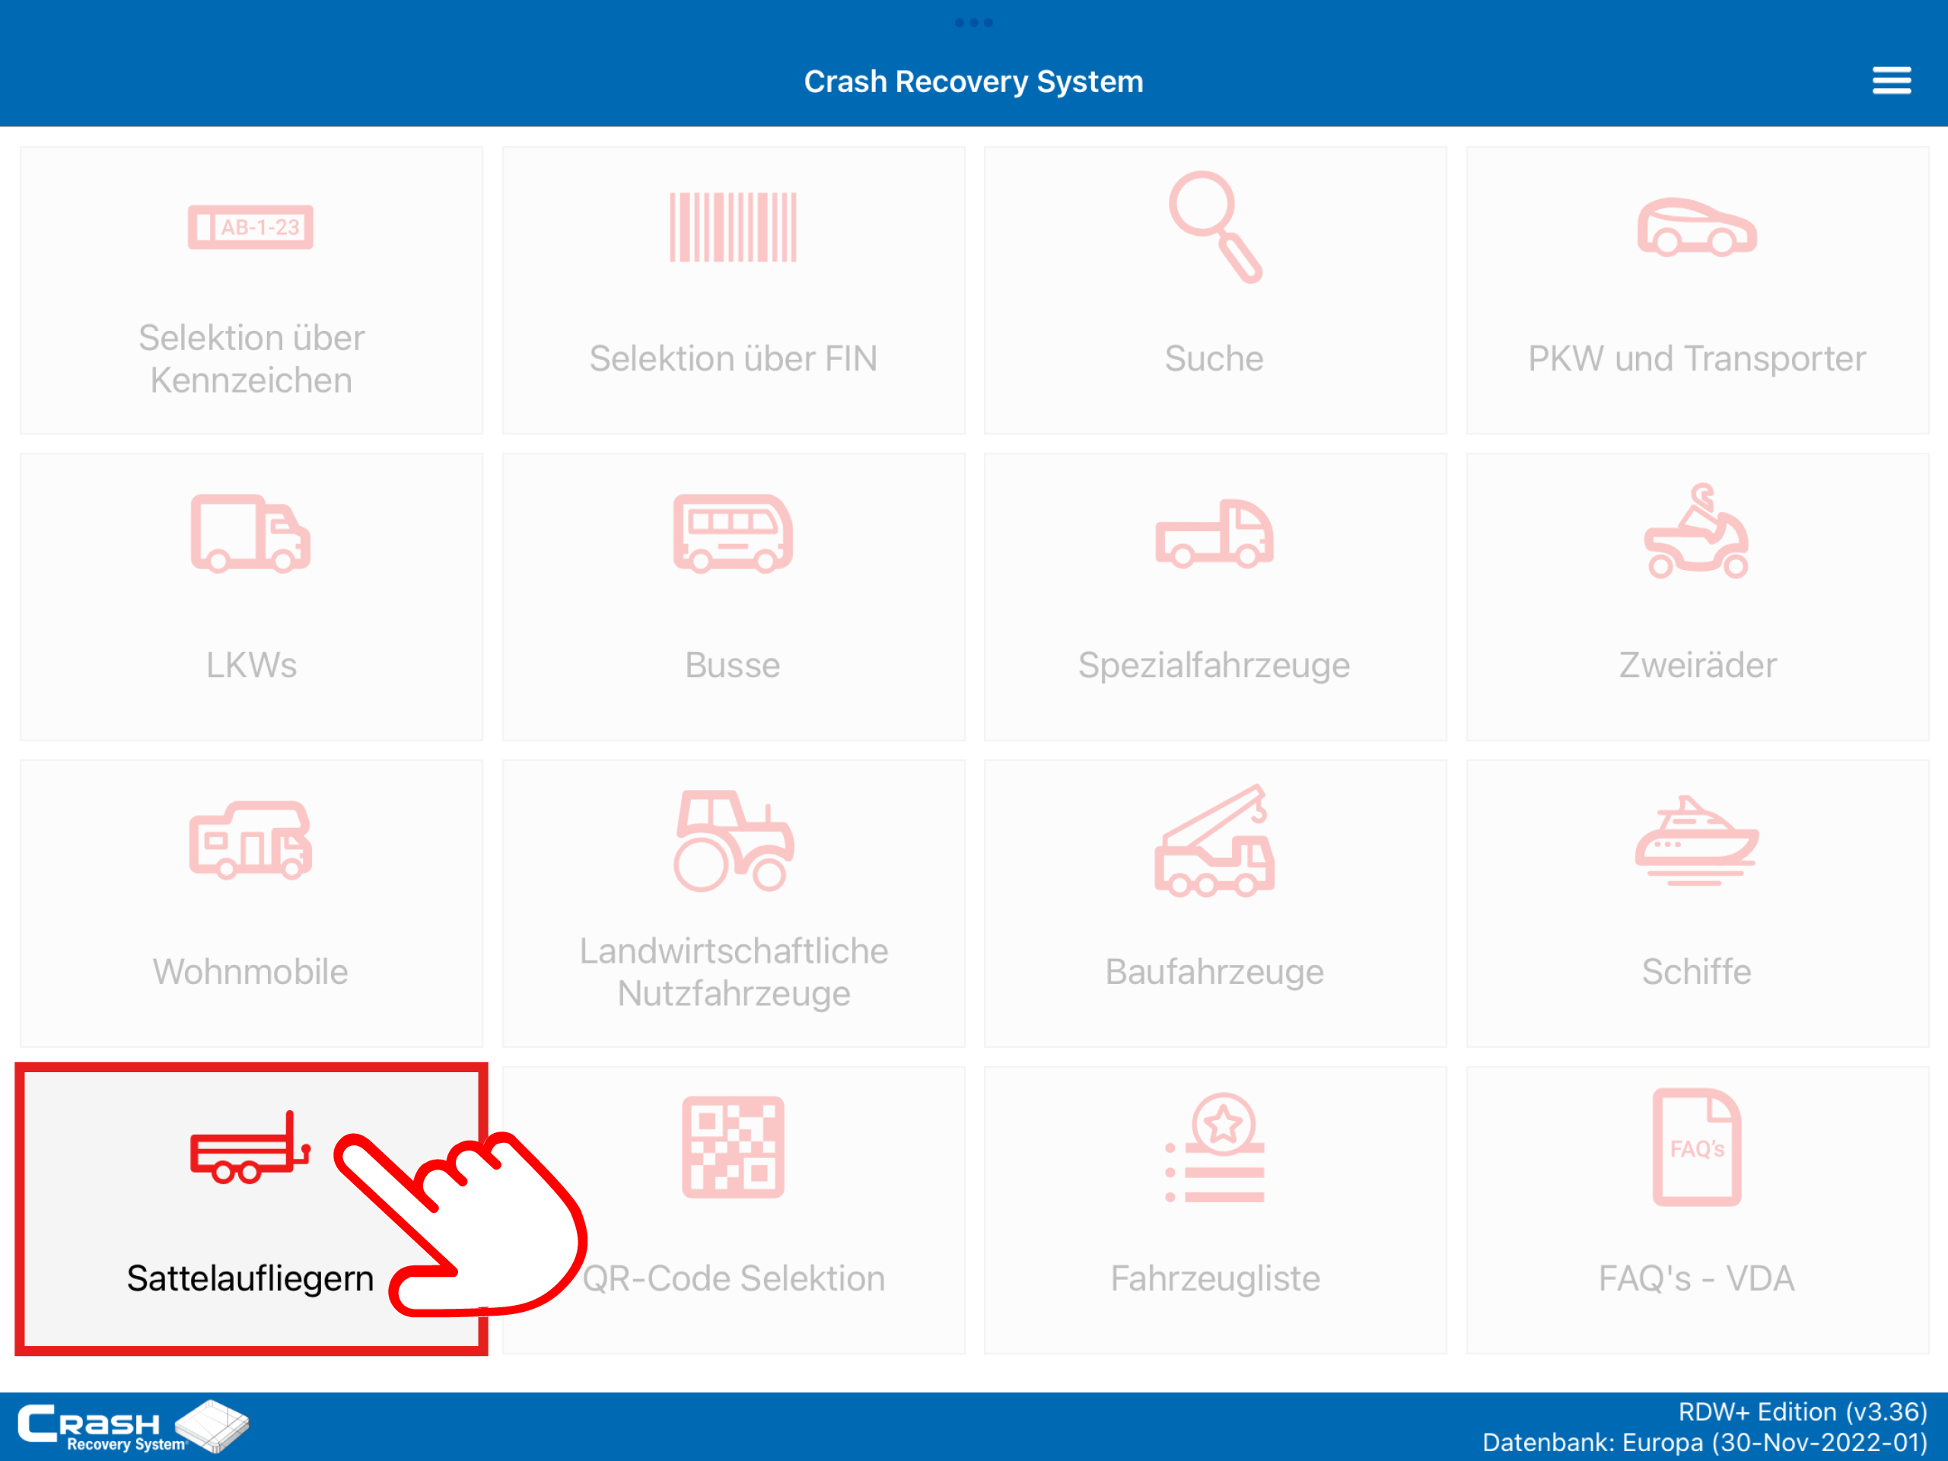Choose 'PKW und Transporter' label
This screenshot has height=1461, width=1948.
pos(1696,358)
